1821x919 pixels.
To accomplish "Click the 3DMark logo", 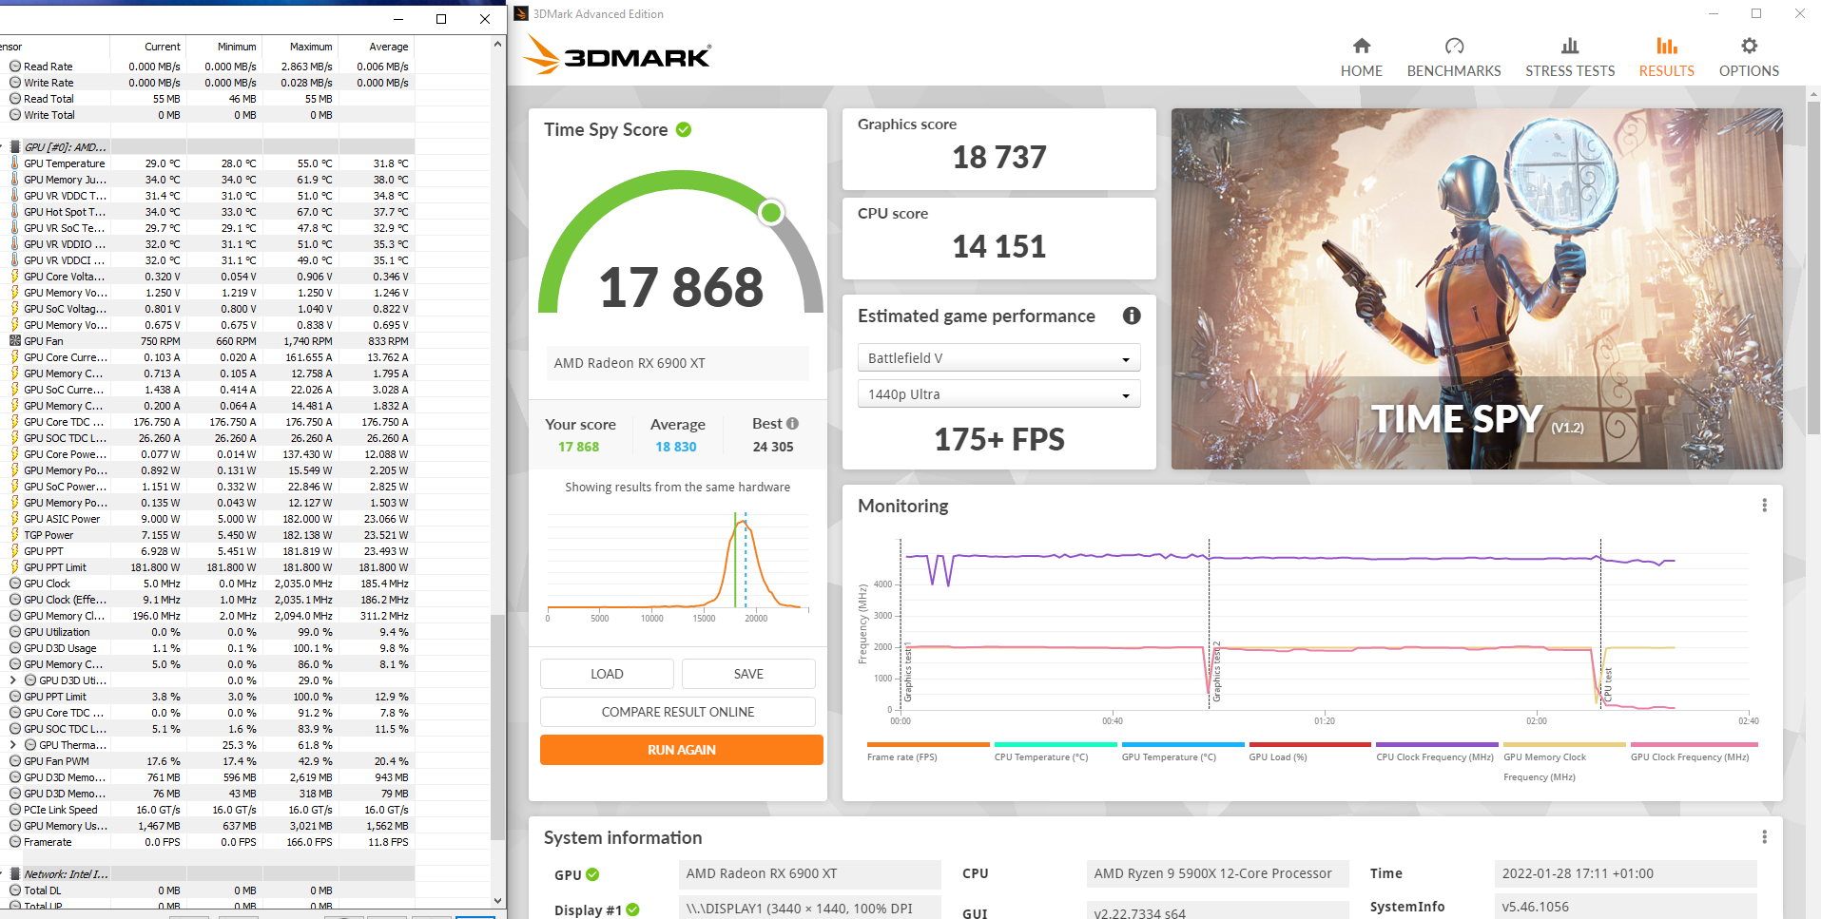I will click(617, 54).
